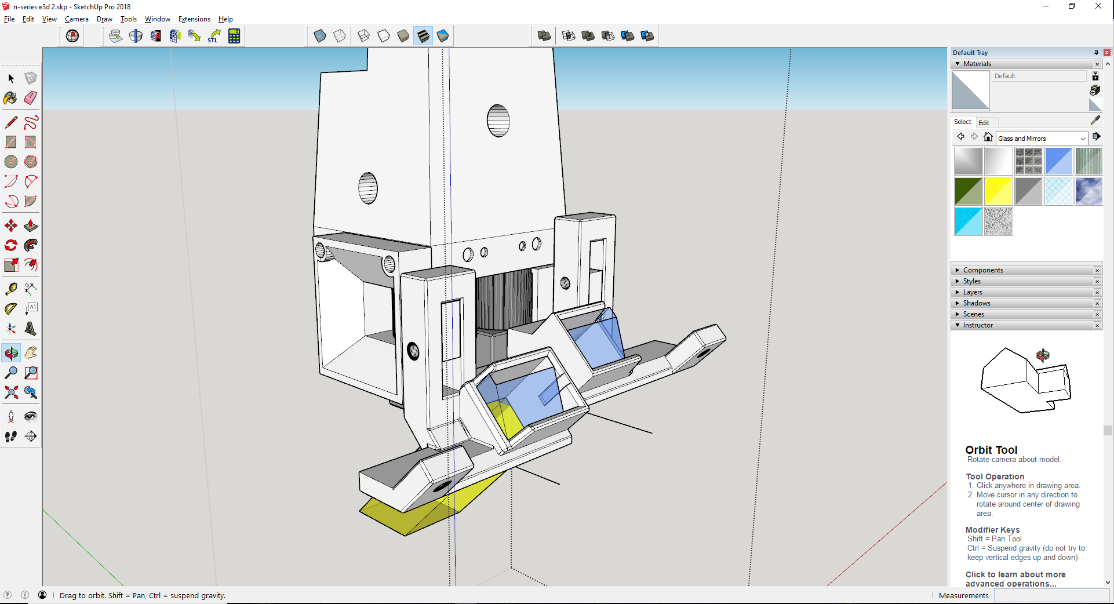Viewport: 1114px width, 604px height.
Task: Toggle X-Ray face style
Action: (320, 36)
